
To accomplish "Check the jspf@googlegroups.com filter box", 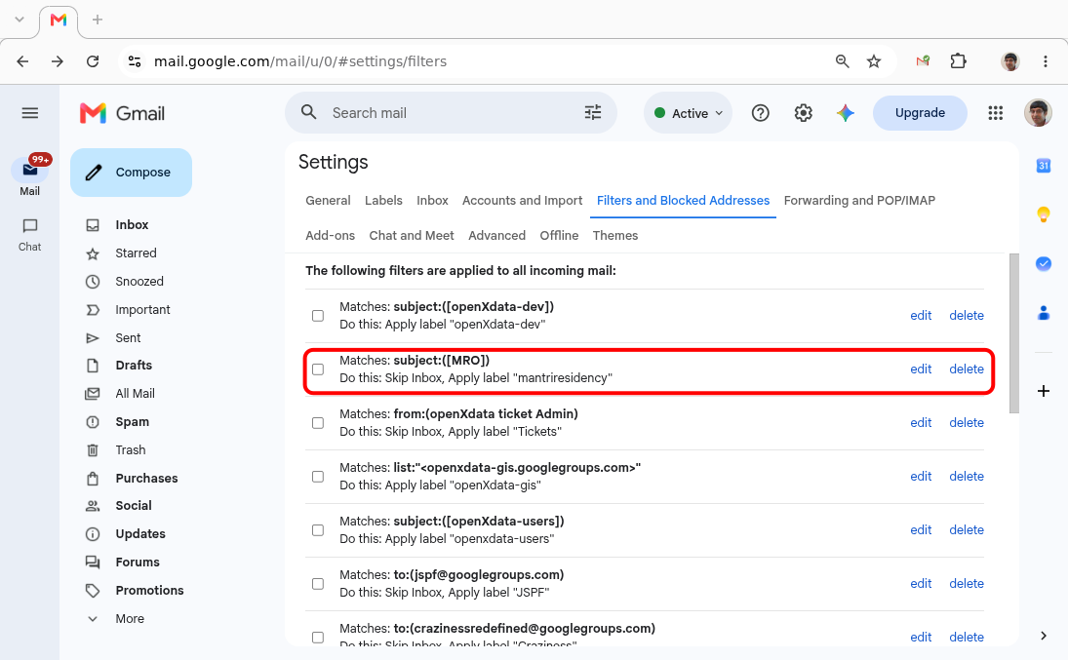I will coord(318,584).
